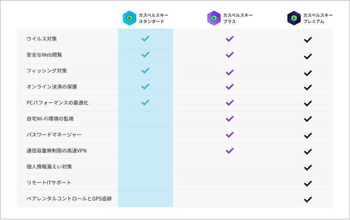Screen dimensions: 350x220
Task: Click Plus's 通信容量無制限の高速VPN checkmark
Action: click(230, 150)
